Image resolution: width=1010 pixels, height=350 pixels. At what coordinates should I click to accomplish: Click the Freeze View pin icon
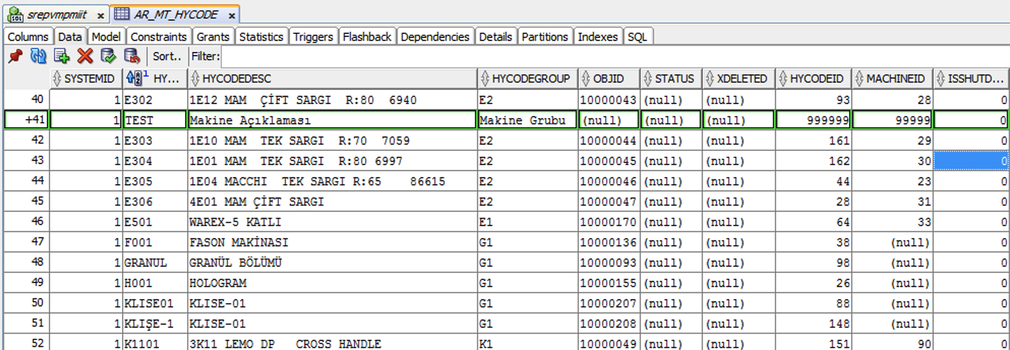pos(15,56)
